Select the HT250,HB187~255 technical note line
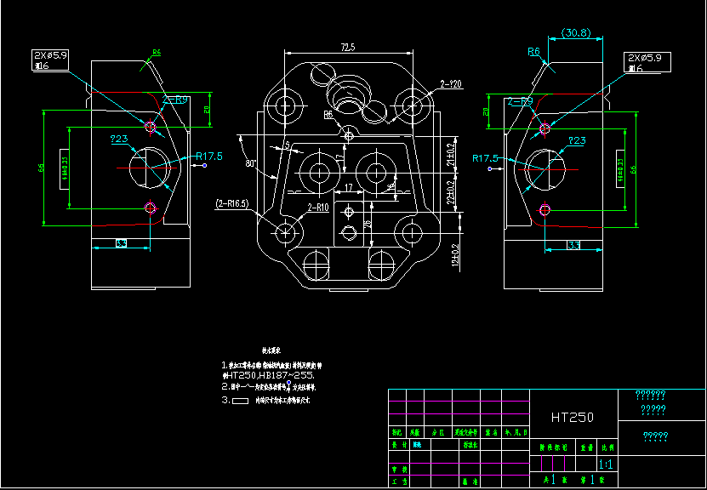The width and height of the screenshot is (707, 490). 268,375
